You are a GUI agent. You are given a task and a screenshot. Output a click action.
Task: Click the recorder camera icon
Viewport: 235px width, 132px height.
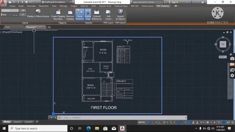232,59
